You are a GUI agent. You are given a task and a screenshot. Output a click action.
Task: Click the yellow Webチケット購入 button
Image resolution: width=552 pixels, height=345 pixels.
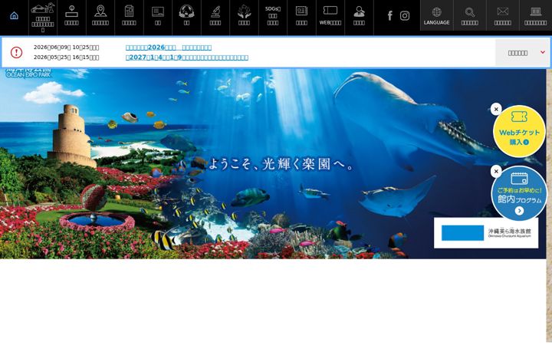(519, 131)
